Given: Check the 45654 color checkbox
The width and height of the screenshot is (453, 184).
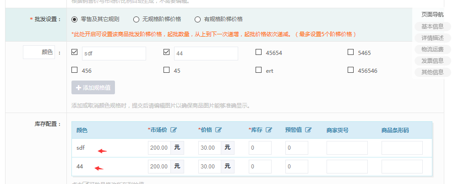Looking at the screenshot, I should coord(259,52).
